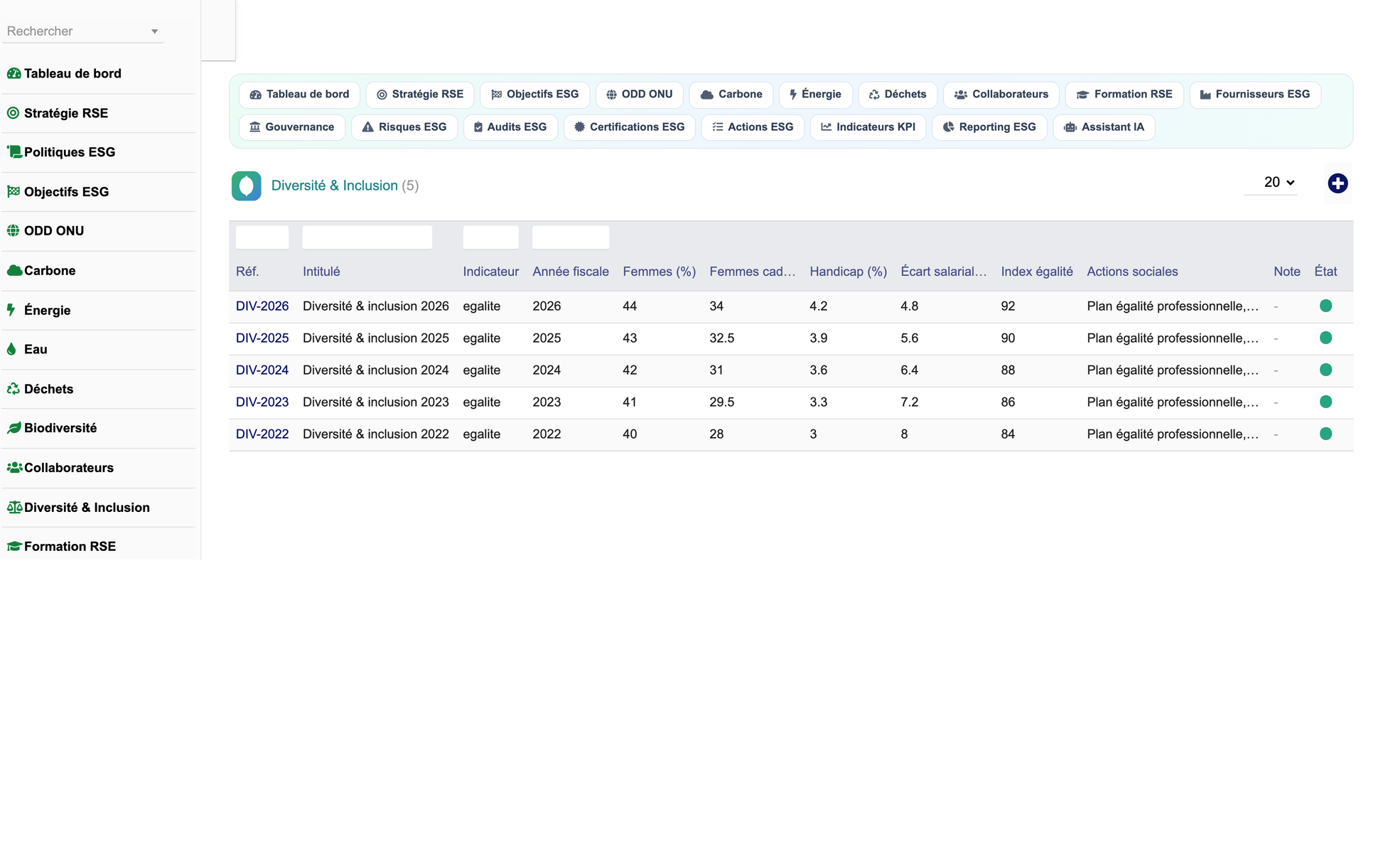Screen dimensions: 1383x856
Task: Click the Formation RSE sidebar graduation icon
Action: [14, 547]
